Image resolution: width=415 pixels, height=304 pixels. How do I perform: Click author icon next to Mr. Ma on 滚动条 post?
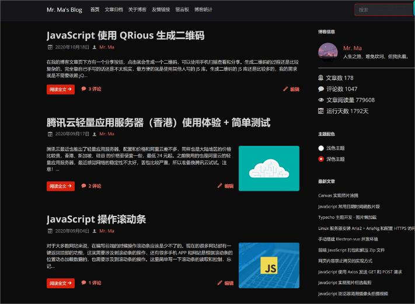tap(95, 231)
